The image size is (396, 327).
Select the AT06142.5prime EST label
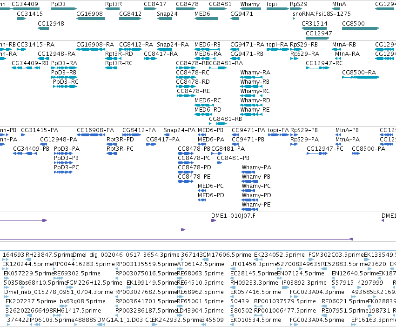pyautogui.click(x=201, y=264)
